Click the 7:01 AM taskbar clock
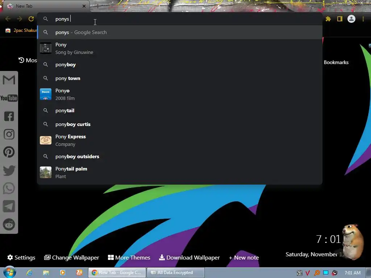This screenshot has height=278, width=371. coord(353,273)
